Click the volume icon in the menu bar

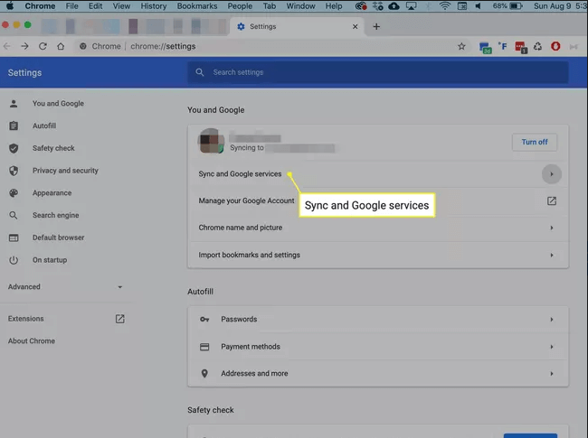coord(479,6)
